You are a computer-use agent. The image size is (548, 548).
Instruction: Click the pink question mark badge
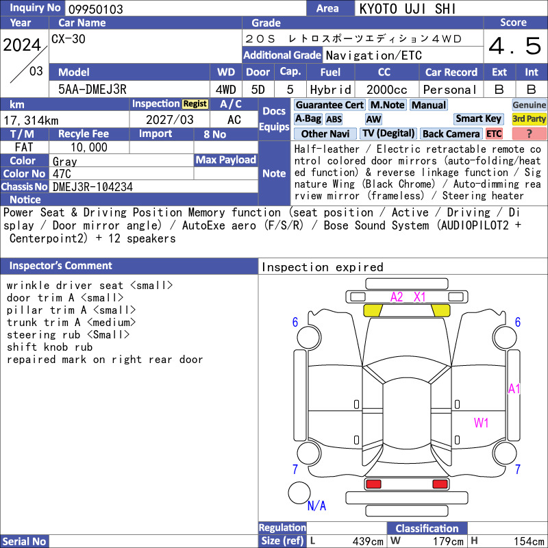tap(529, 134)
